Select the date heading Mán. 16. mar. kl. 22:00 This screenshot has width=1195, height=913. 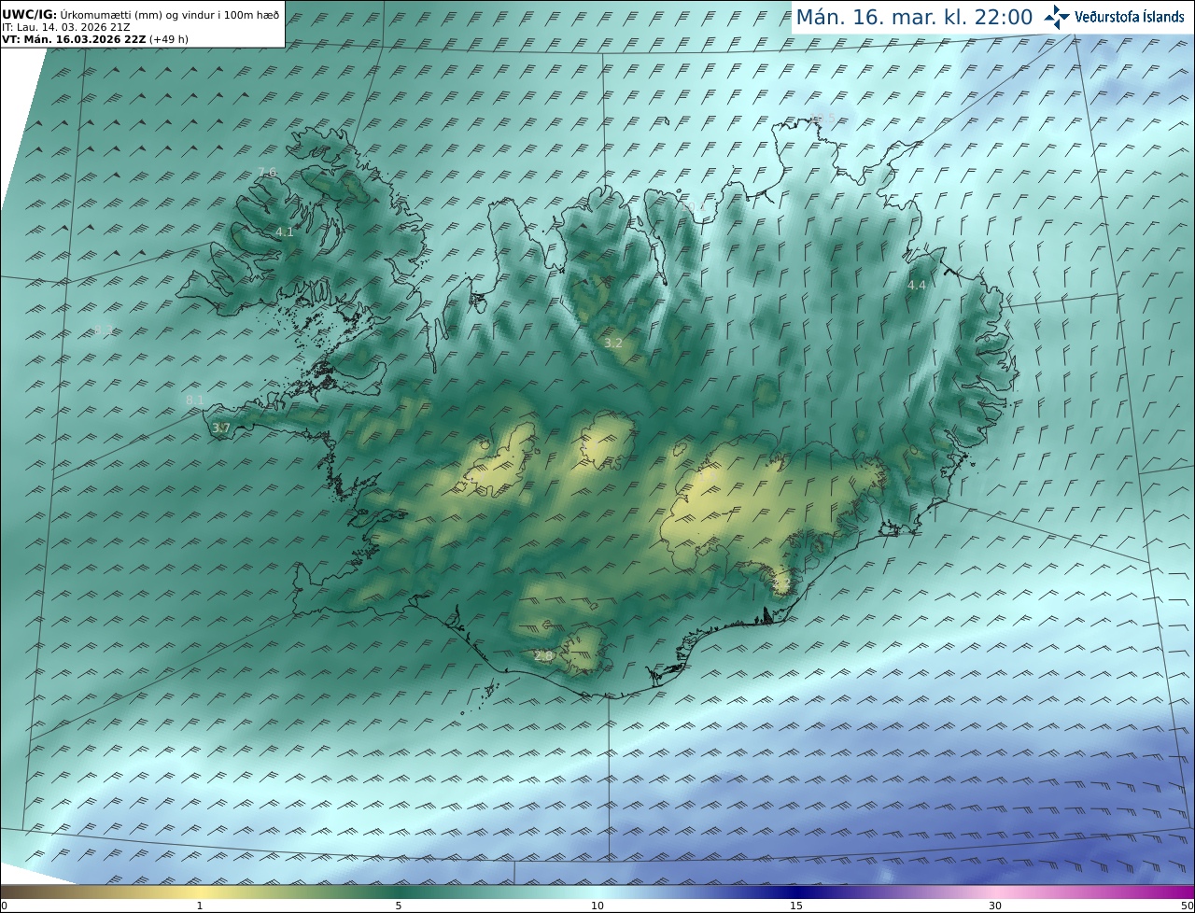pyautogui.click(x=914, y=18)
